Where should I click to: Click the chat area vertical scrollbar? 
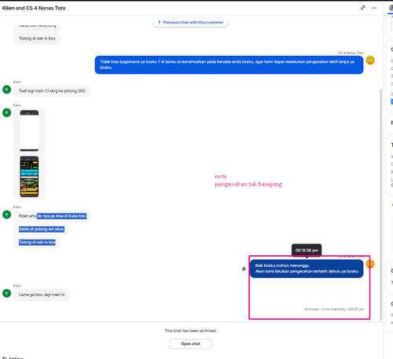click(x=381, y=205)
